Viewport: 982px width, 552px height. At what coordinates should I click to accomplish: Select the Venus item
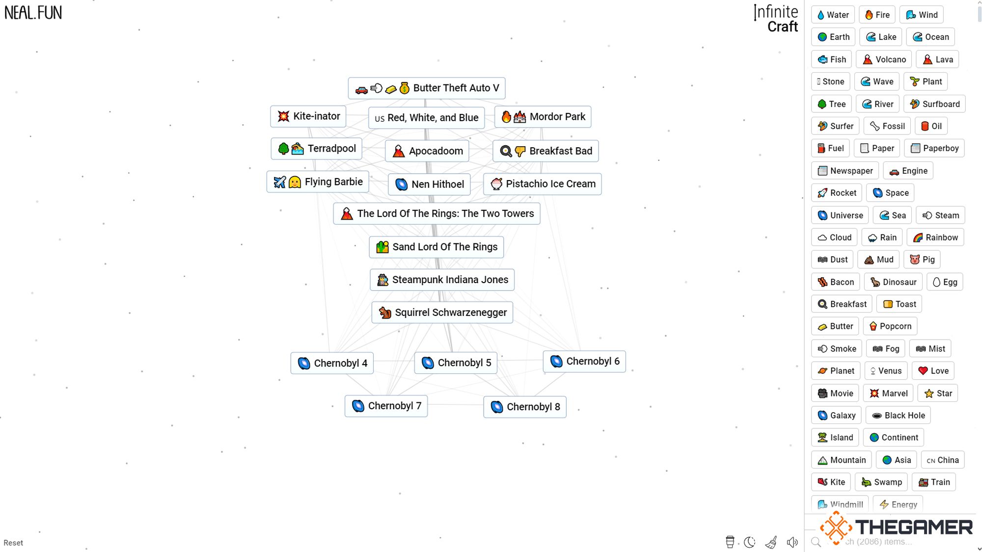click(886, 371)
